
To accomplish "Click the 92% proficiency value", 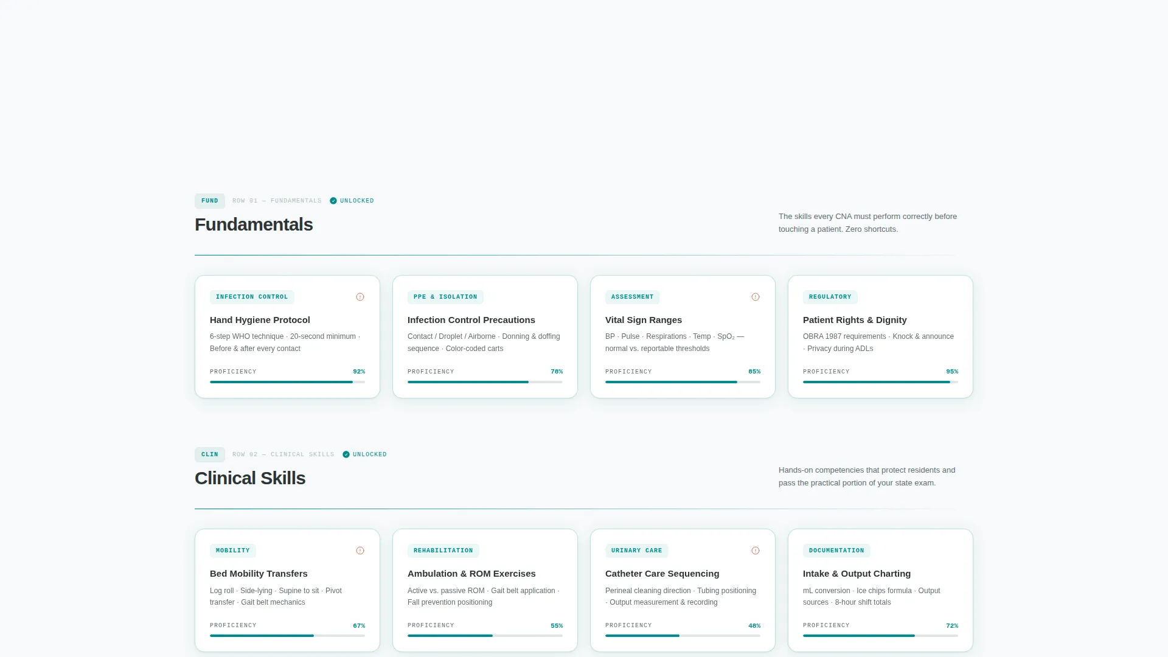I will (x=359, y=372).
